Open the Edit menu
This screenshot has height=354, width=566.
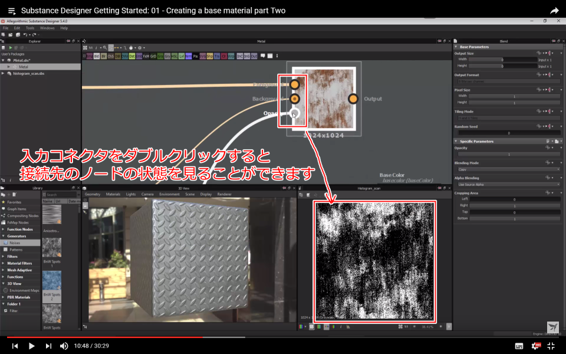click(17, 28)
